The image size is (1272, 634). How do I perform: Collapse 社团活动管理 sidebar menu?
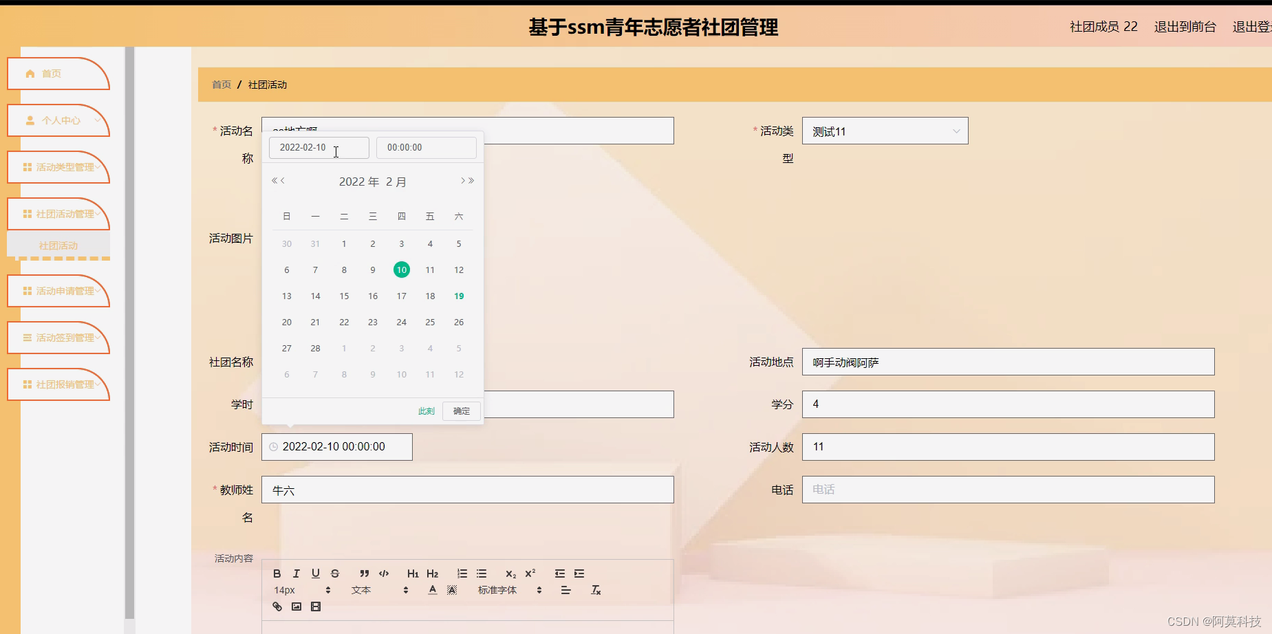58,214
